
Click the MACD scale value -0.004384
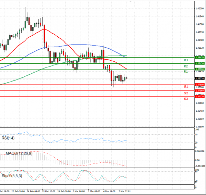(x=200, y=166)
